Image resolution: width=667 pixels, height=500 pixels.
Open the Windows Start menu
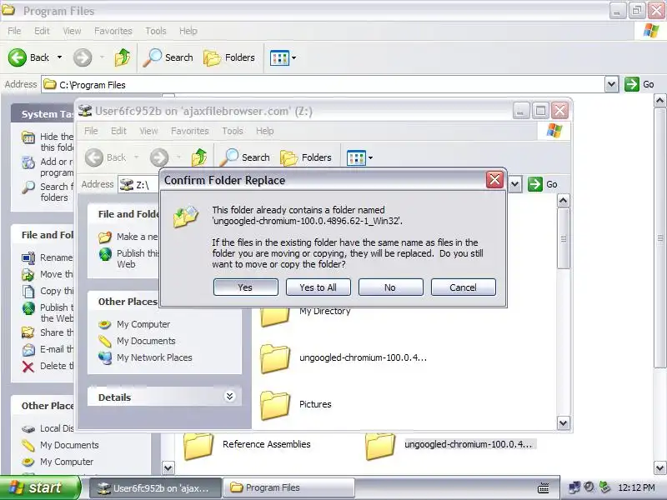pos(39,487)
